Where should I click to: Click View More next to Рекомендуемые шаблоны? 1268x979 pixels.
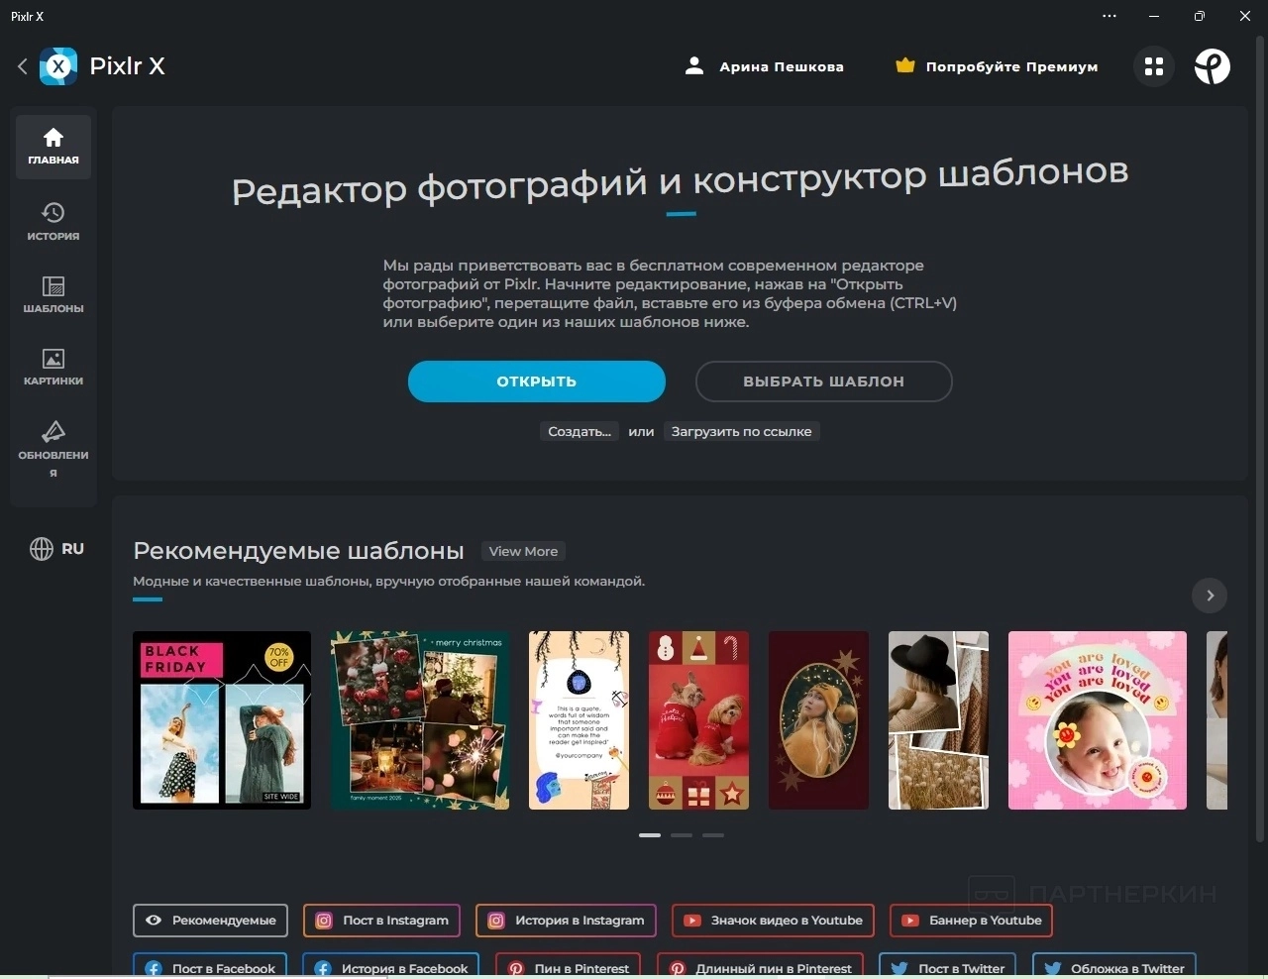coord(523,551)
